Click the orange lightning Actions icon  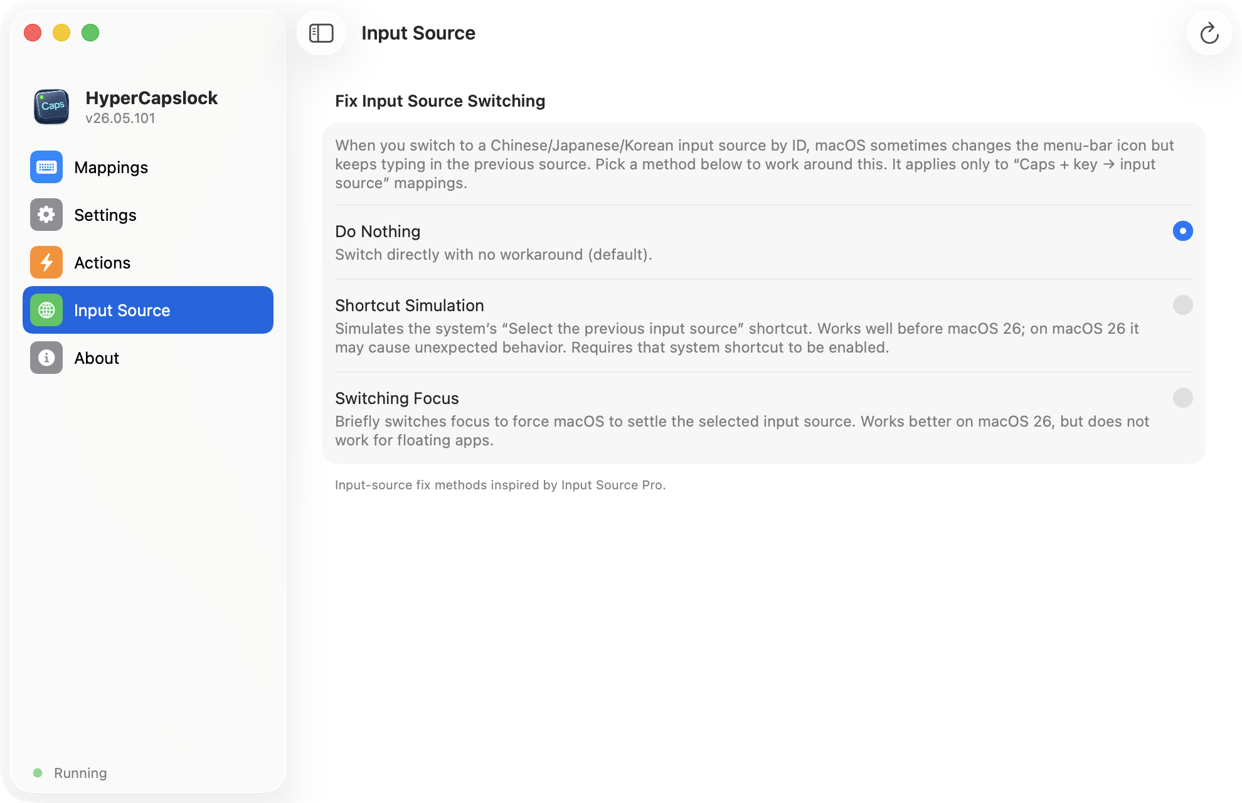(46, 262)
